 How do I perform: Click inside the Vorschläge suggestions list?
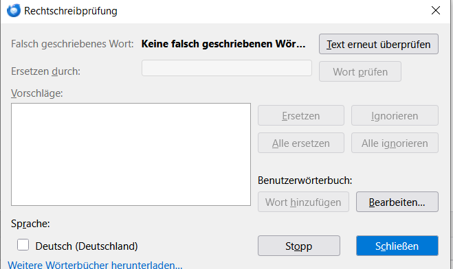(131, 154)
